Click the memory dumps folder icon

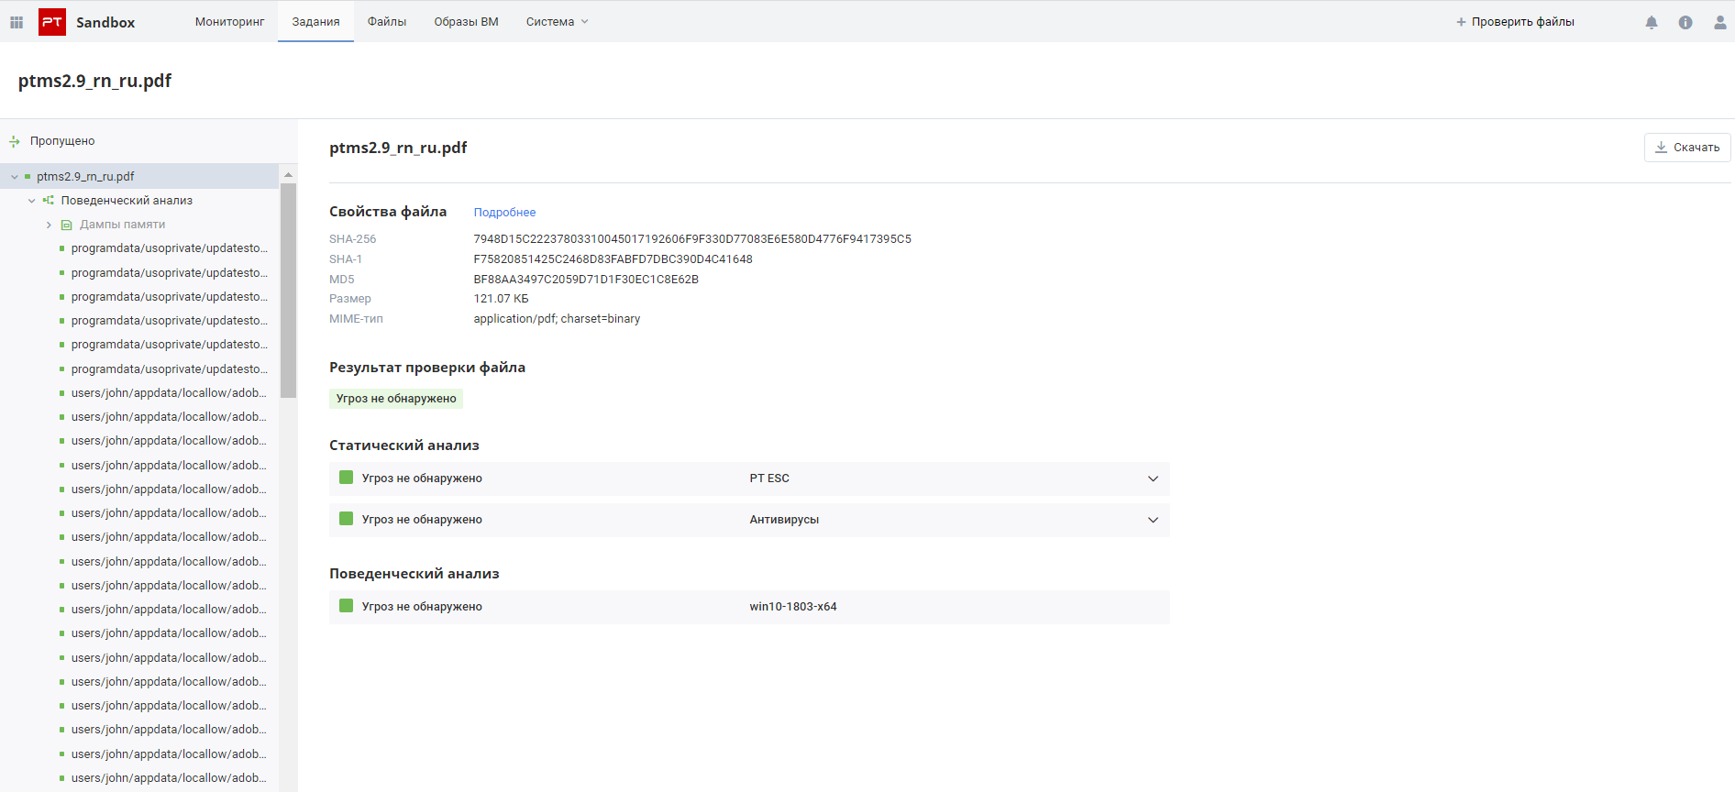point(66,225)
